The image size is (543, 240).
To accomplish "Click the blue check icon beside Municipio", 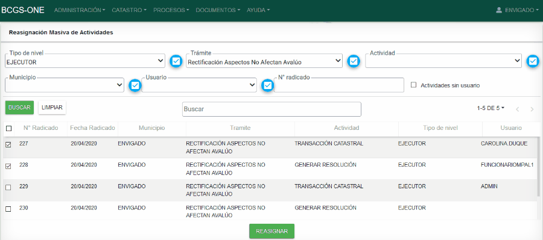I will tap(135, 85).
